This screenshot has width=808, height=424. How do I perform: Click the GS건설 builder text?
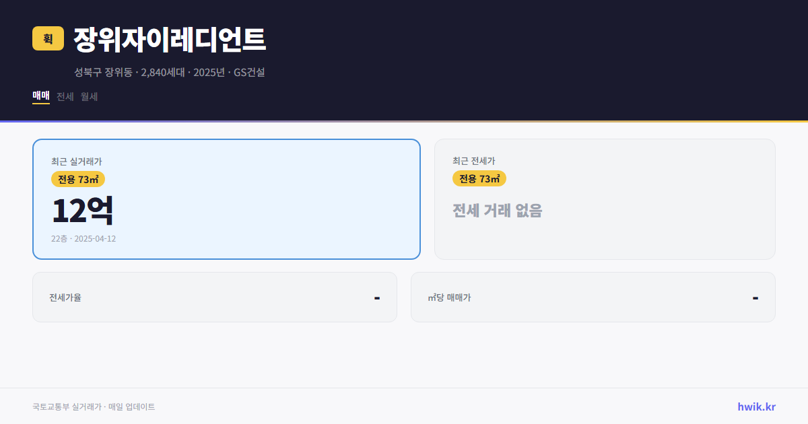249,72
